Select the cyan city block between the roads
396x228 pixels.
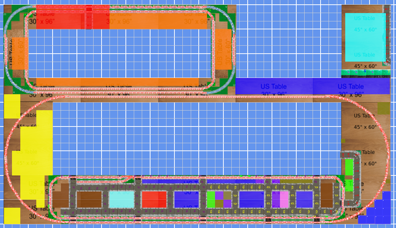coord(121,199)
